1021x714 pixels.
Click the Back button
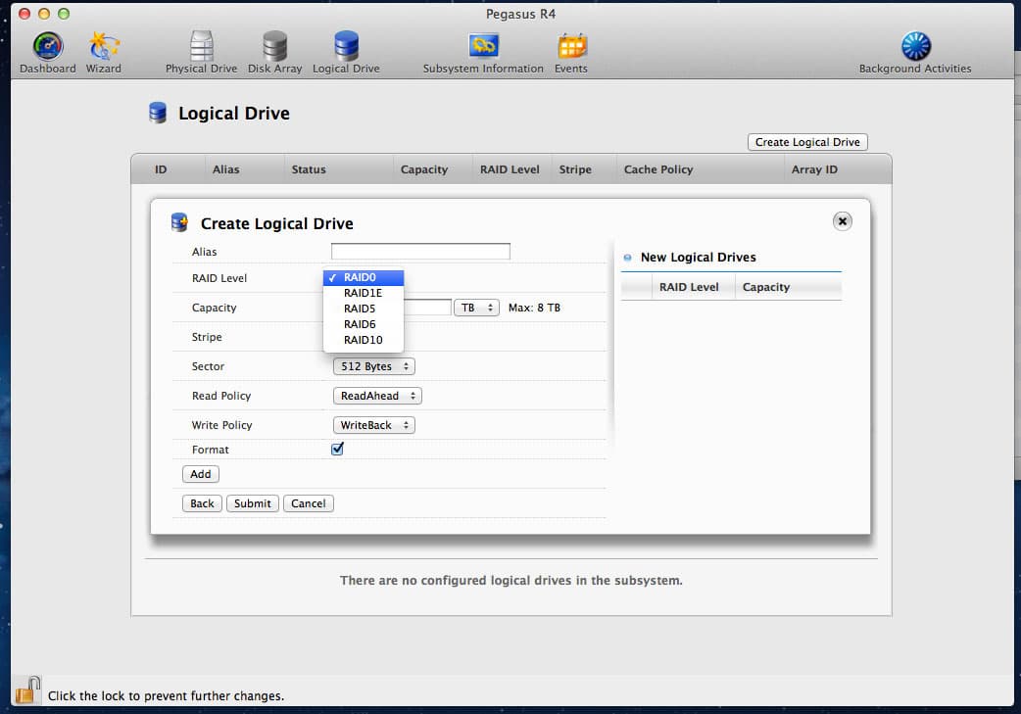202,503
